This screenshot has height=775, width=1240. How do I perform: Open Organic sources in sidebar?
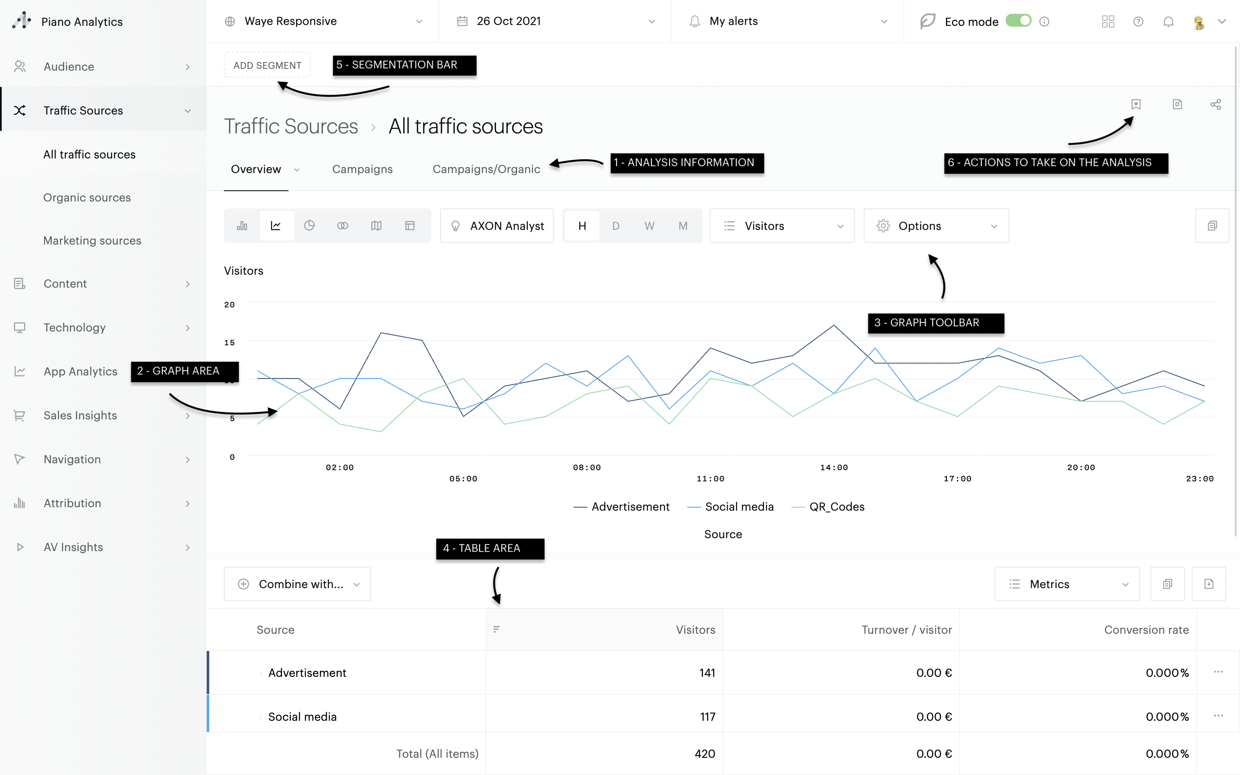[87, 197]
